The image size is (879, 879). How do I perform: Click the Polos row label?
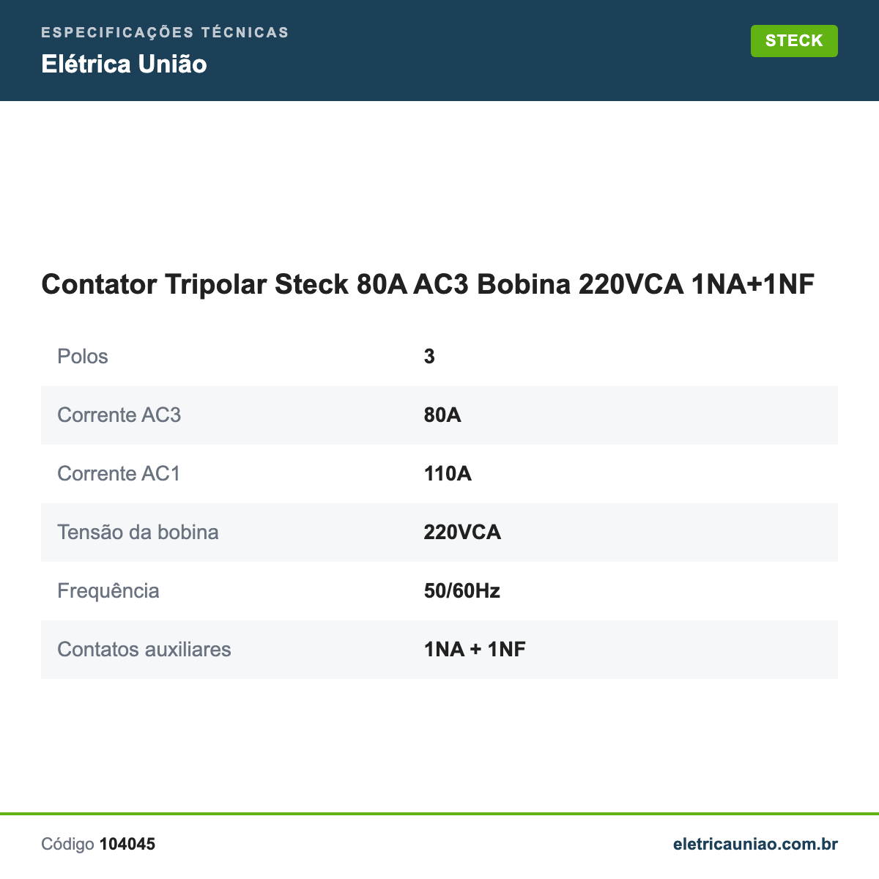click(83, 357)
